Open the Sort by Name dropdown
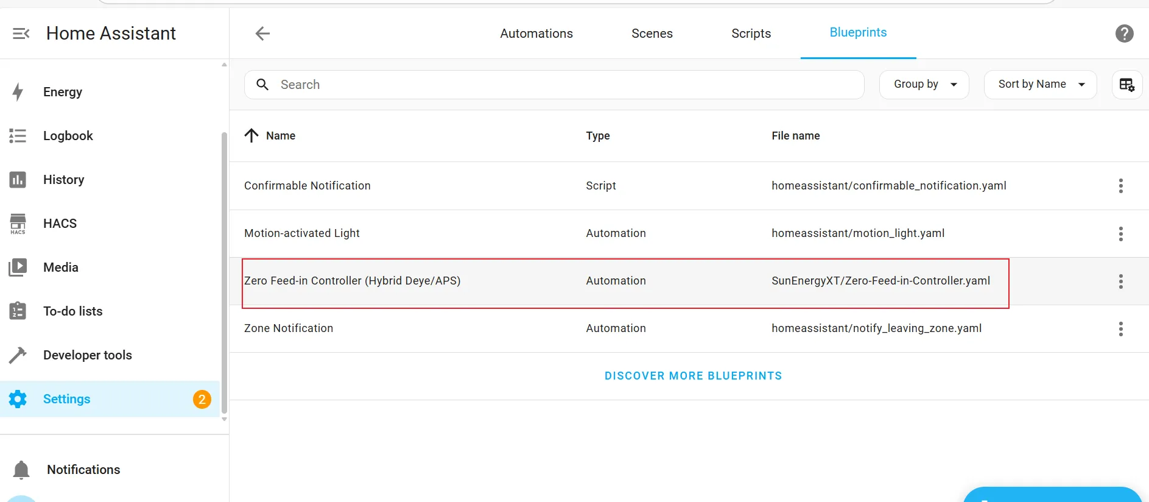This screenshot has width=1149, height=502. point(1040,85)
